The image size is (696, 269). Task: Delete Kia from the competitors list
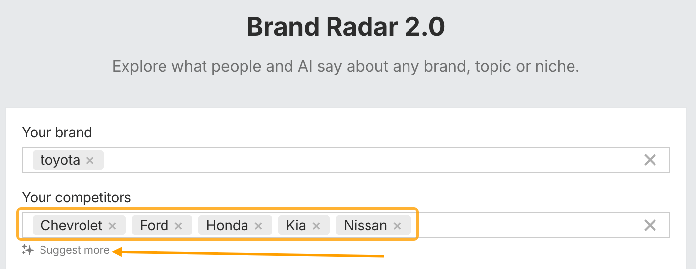tap(316, 226)
